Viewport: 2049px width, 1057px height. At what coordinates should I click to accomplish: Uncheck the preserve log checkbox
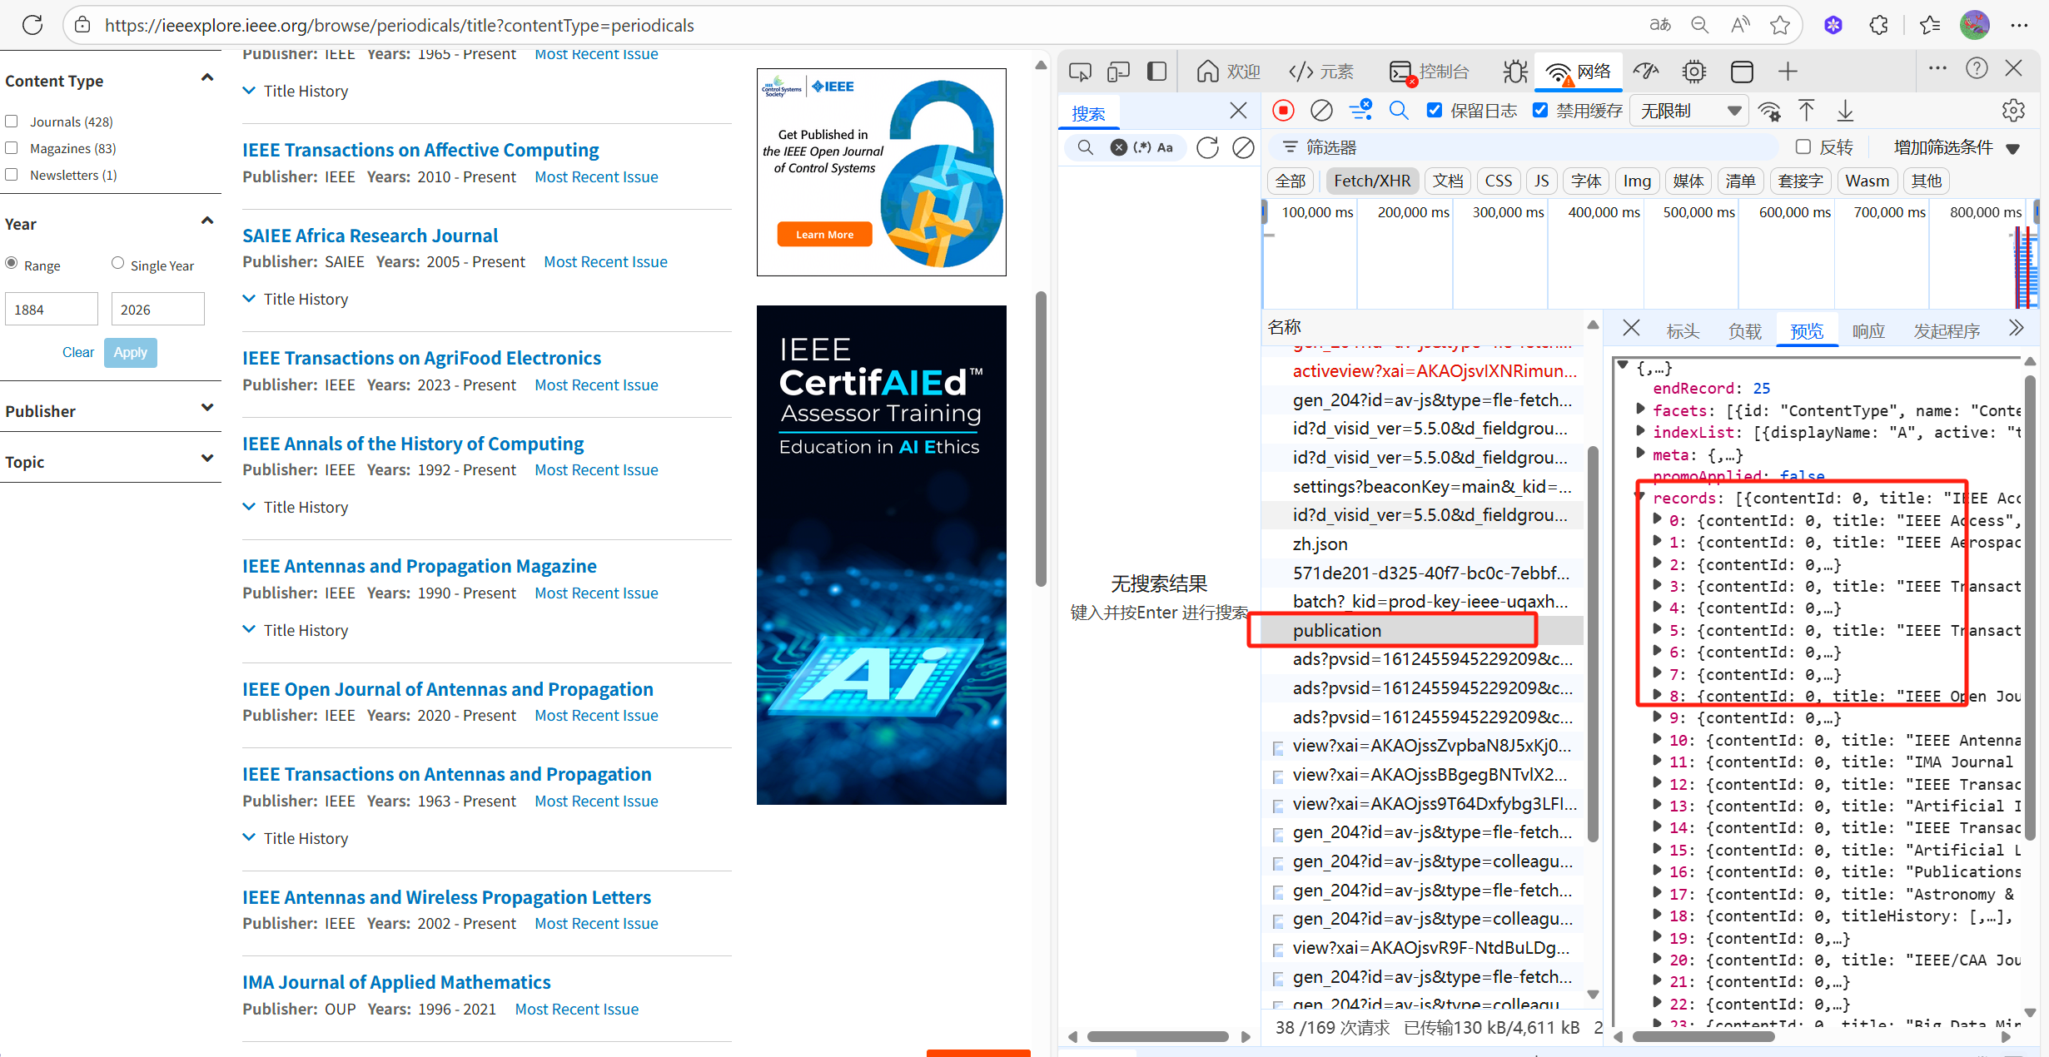click(1435, 111)
